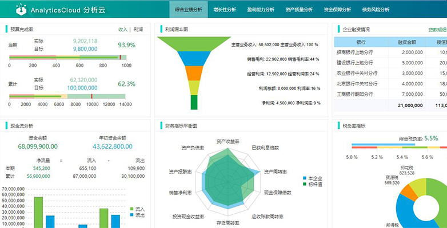Viewport: 447px width, 228px height.
Task: Click the 综合税负率 gauge bar
Action: pyautogui.click(x=399, y=146)
